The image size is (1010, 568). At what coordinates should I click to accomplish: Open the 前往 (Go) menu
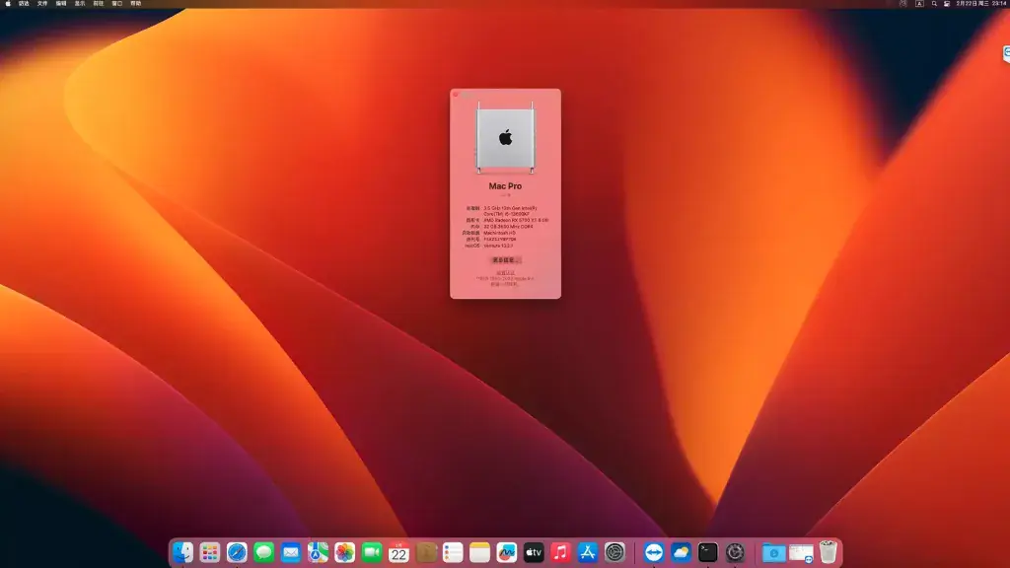coord(99,3)
